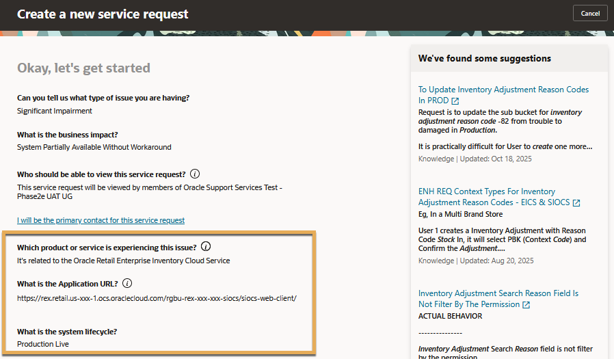Viewport: 614px width, 359px height.
Task: Open 'I will be the primary contact' link
Action: [101, 220]
